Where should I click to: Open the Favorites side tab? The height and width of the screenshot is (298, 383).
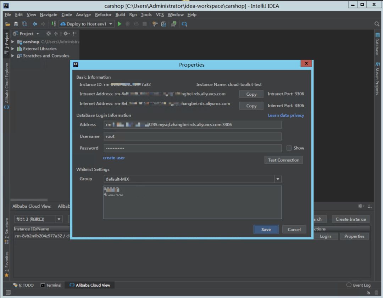point(7,264)
